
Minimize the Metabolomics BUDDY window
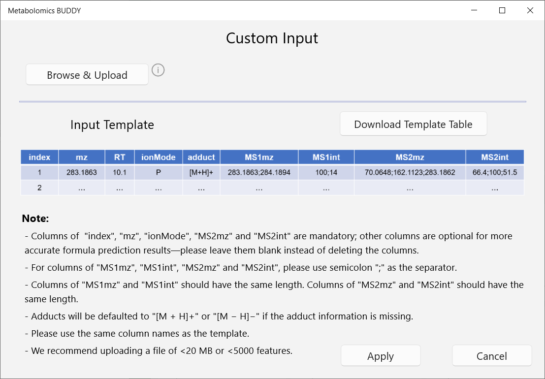[x=474, y=10]
